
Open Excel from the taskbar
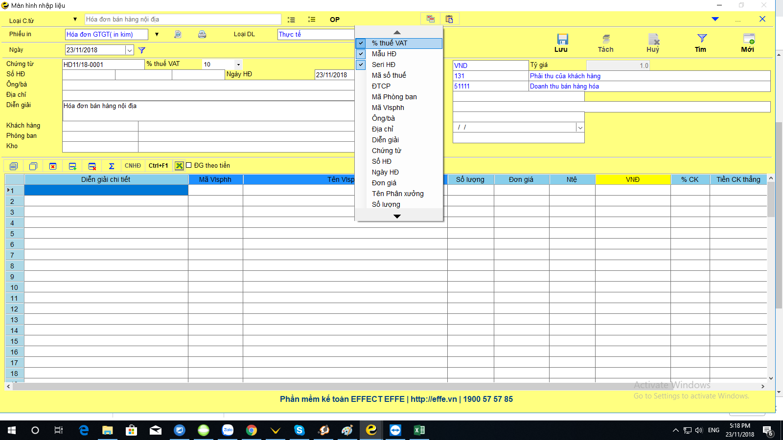pyautogui.click(x=419, y=430)
